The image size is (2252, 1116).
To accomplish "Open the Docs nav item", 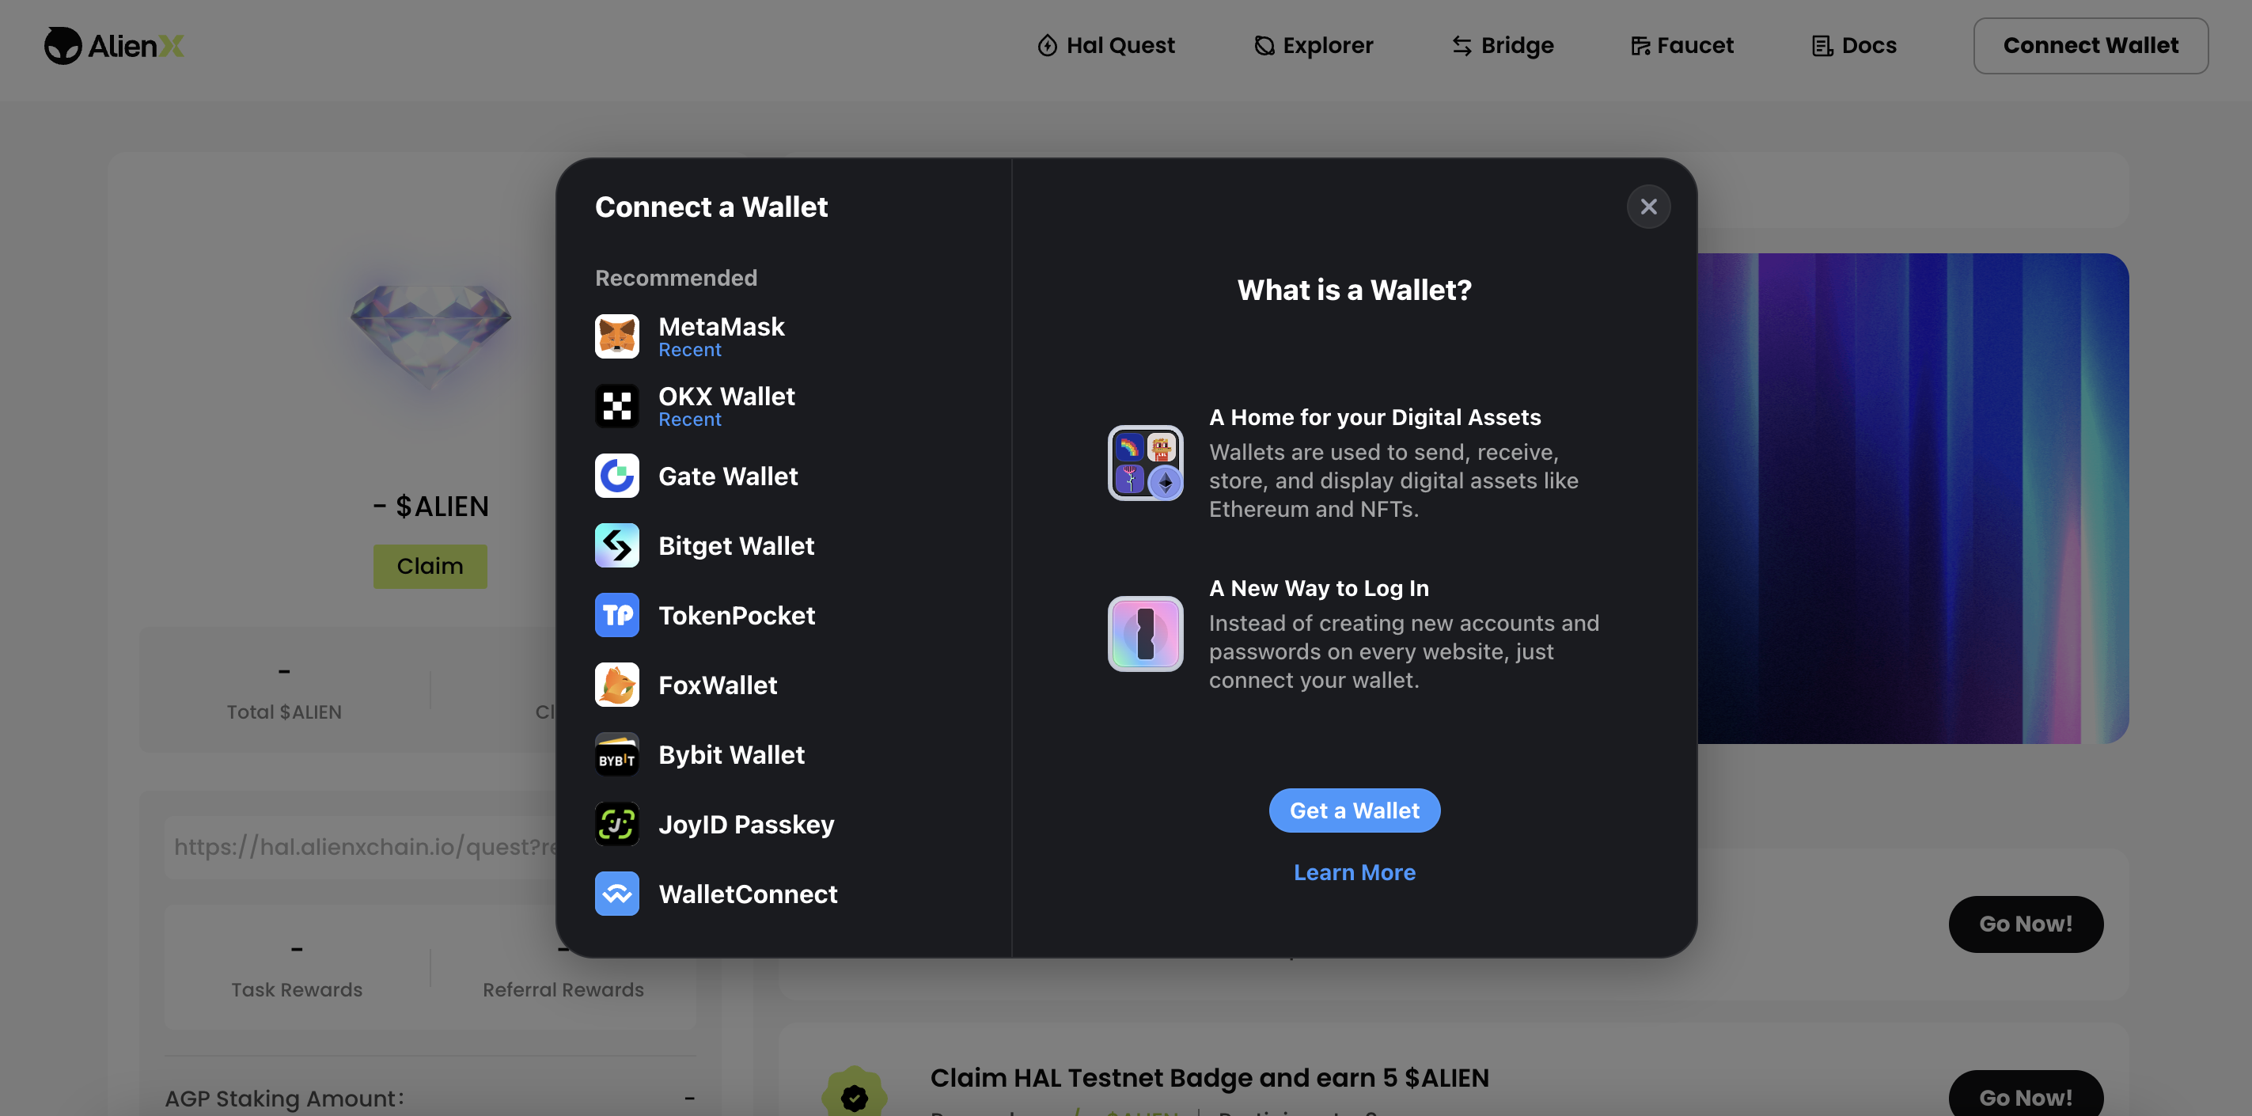I will [x=1853, y=45].
